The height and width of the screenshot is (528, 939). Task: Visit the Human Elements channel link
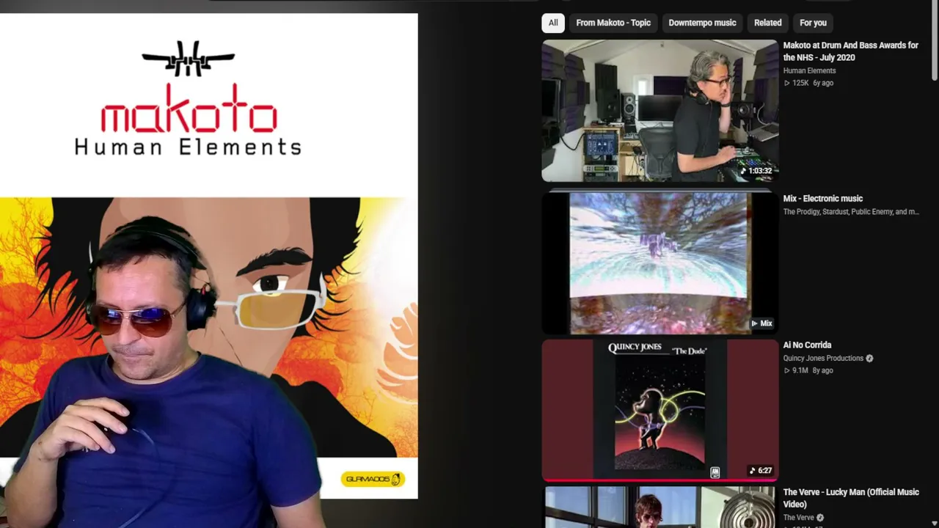[x=809, y=70]
